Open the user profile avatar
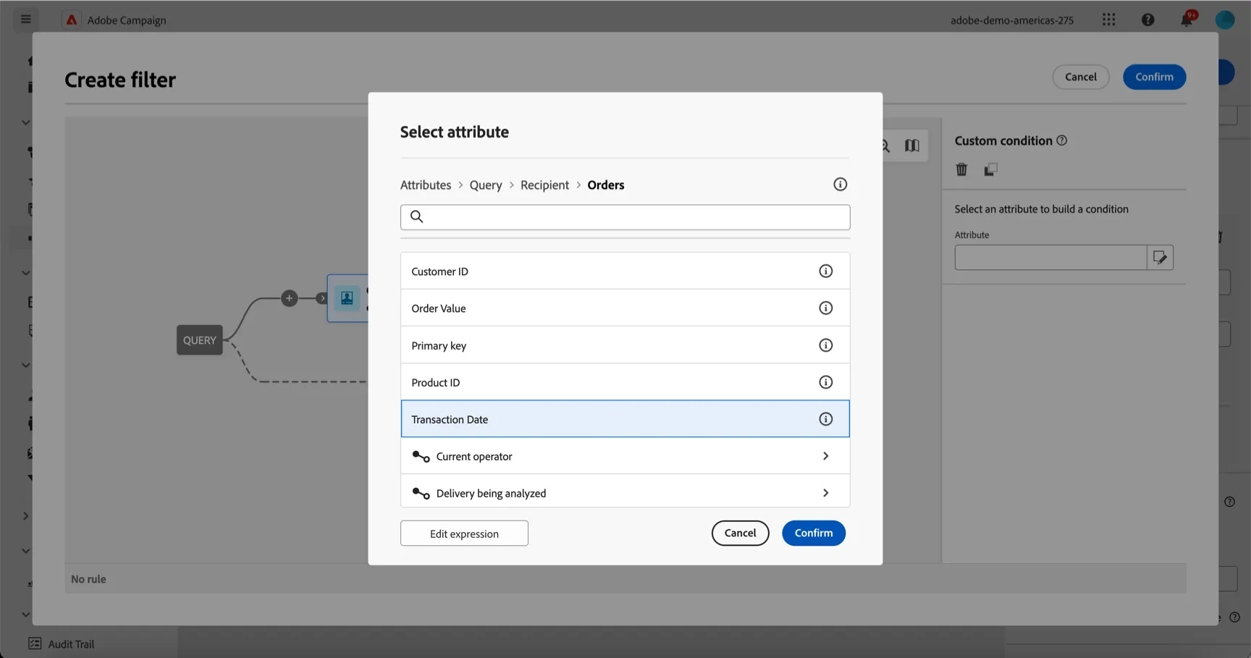The width and height of the screenshot is (1251, 658). coord(1225,20)
